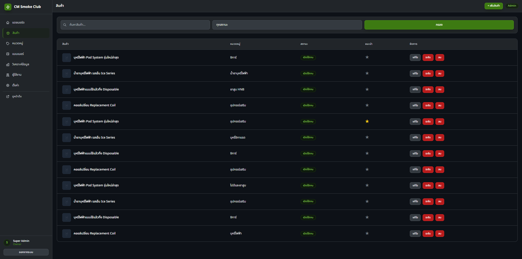Image resolution: width=522 pixels, height=259 pixels.
Task: Delete the Replacement Coil บุหรี่ไฟฟ้า product
Action: coord(440,234)
